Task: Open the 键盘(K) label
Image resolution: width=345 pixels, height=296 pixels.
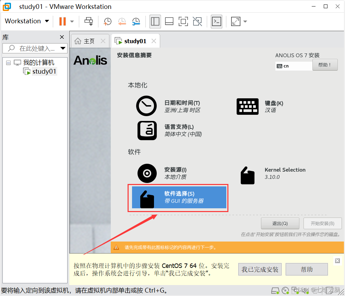Action: click(274, 103)
